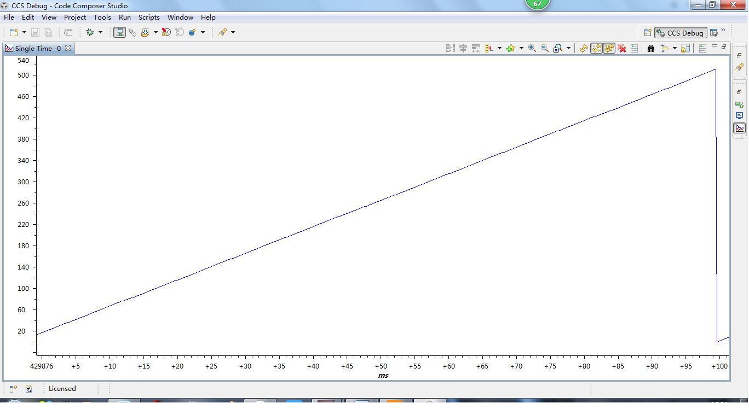
Task: Close the Single Time -0 tab
Action: point(68,48)
